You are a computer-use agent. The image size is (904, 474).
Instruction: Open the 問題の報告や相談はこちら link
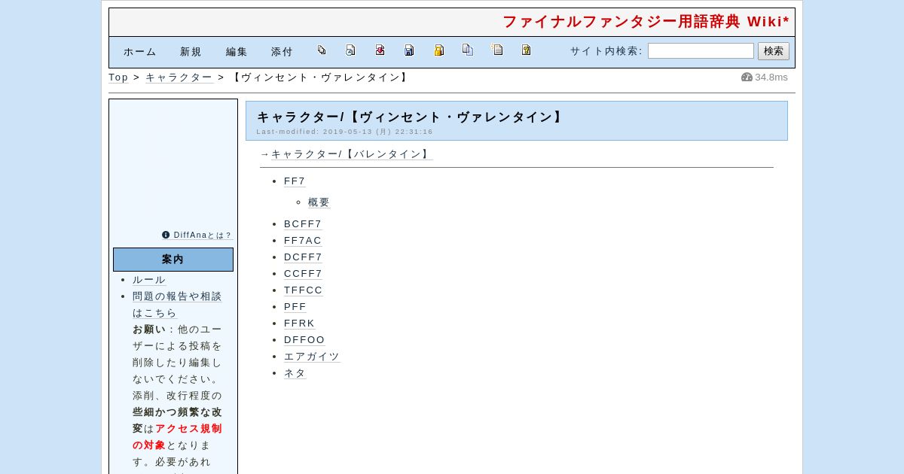click(x=177, y=305)
